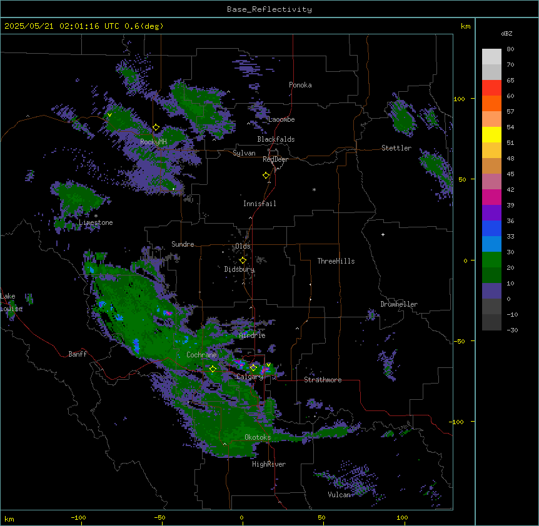
Task: Click the 0 tick on the bottom axis
Action: coord(241,517)
